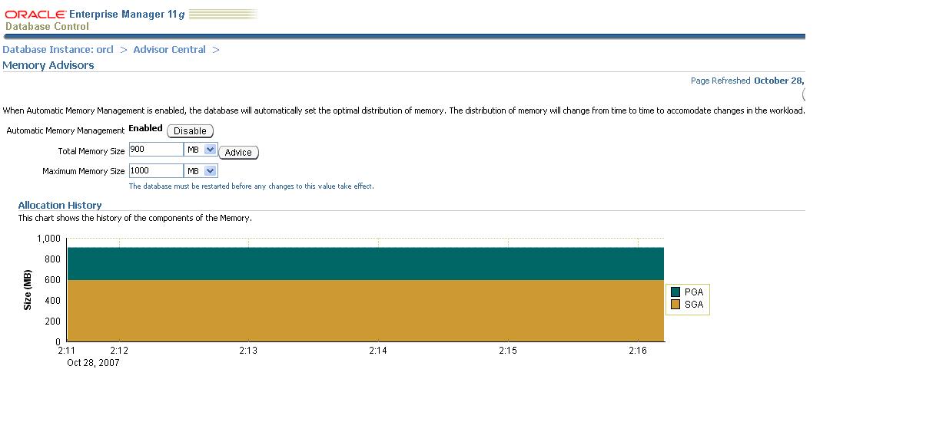Click the SGA legend color swatch
This screenshot has height=422, width=936.
point(675,305)
